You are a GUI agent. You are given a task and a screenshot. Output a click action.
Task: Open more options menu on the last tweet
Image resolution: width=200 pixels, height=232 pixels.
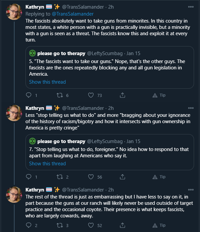[x=191, y=190]
